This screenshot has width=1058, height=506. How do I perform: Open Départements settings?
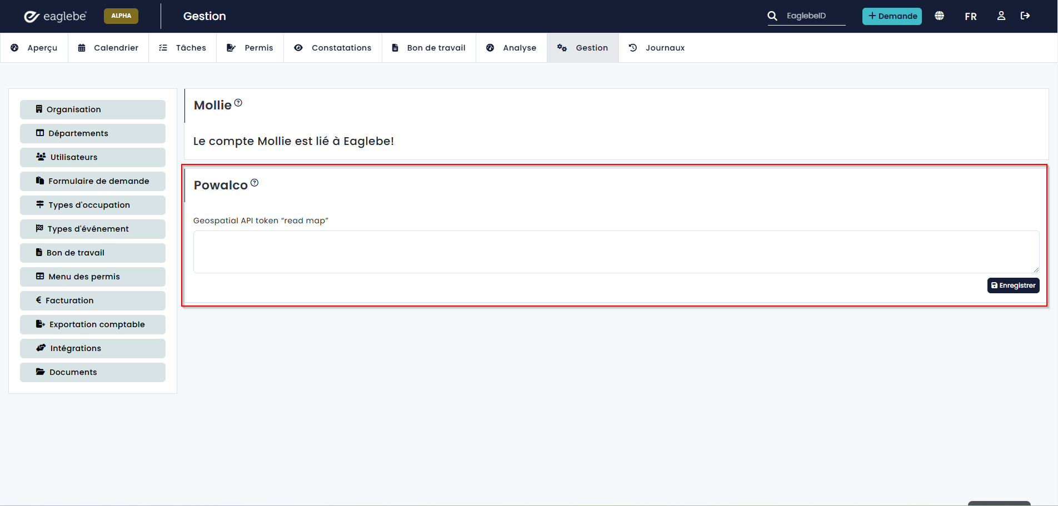tap(93, 133)
